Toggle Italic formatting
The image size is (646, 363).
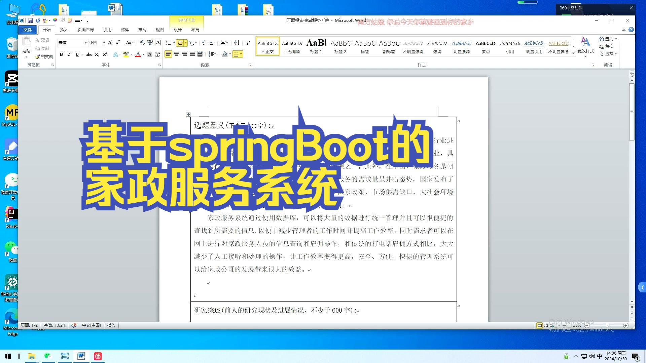click(69, 54)
